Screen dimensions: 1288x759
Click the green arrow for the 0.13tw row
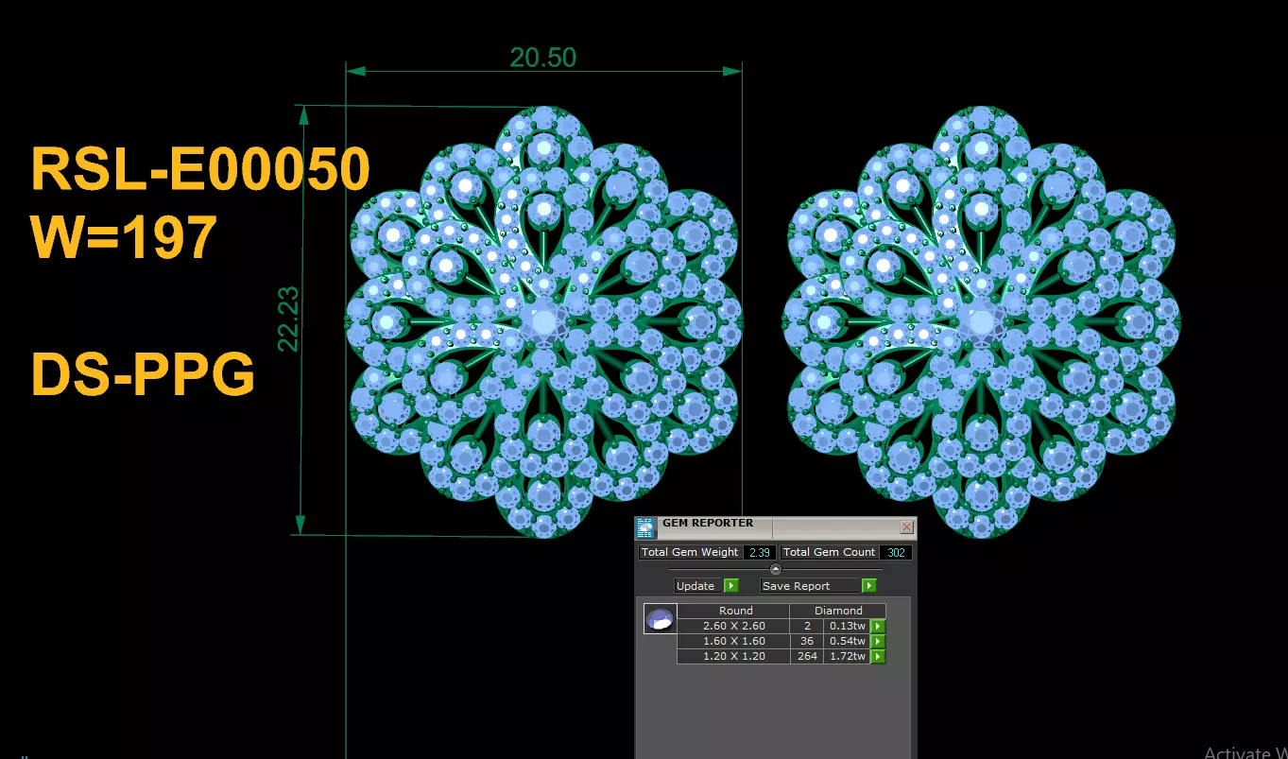coord(878,626)
